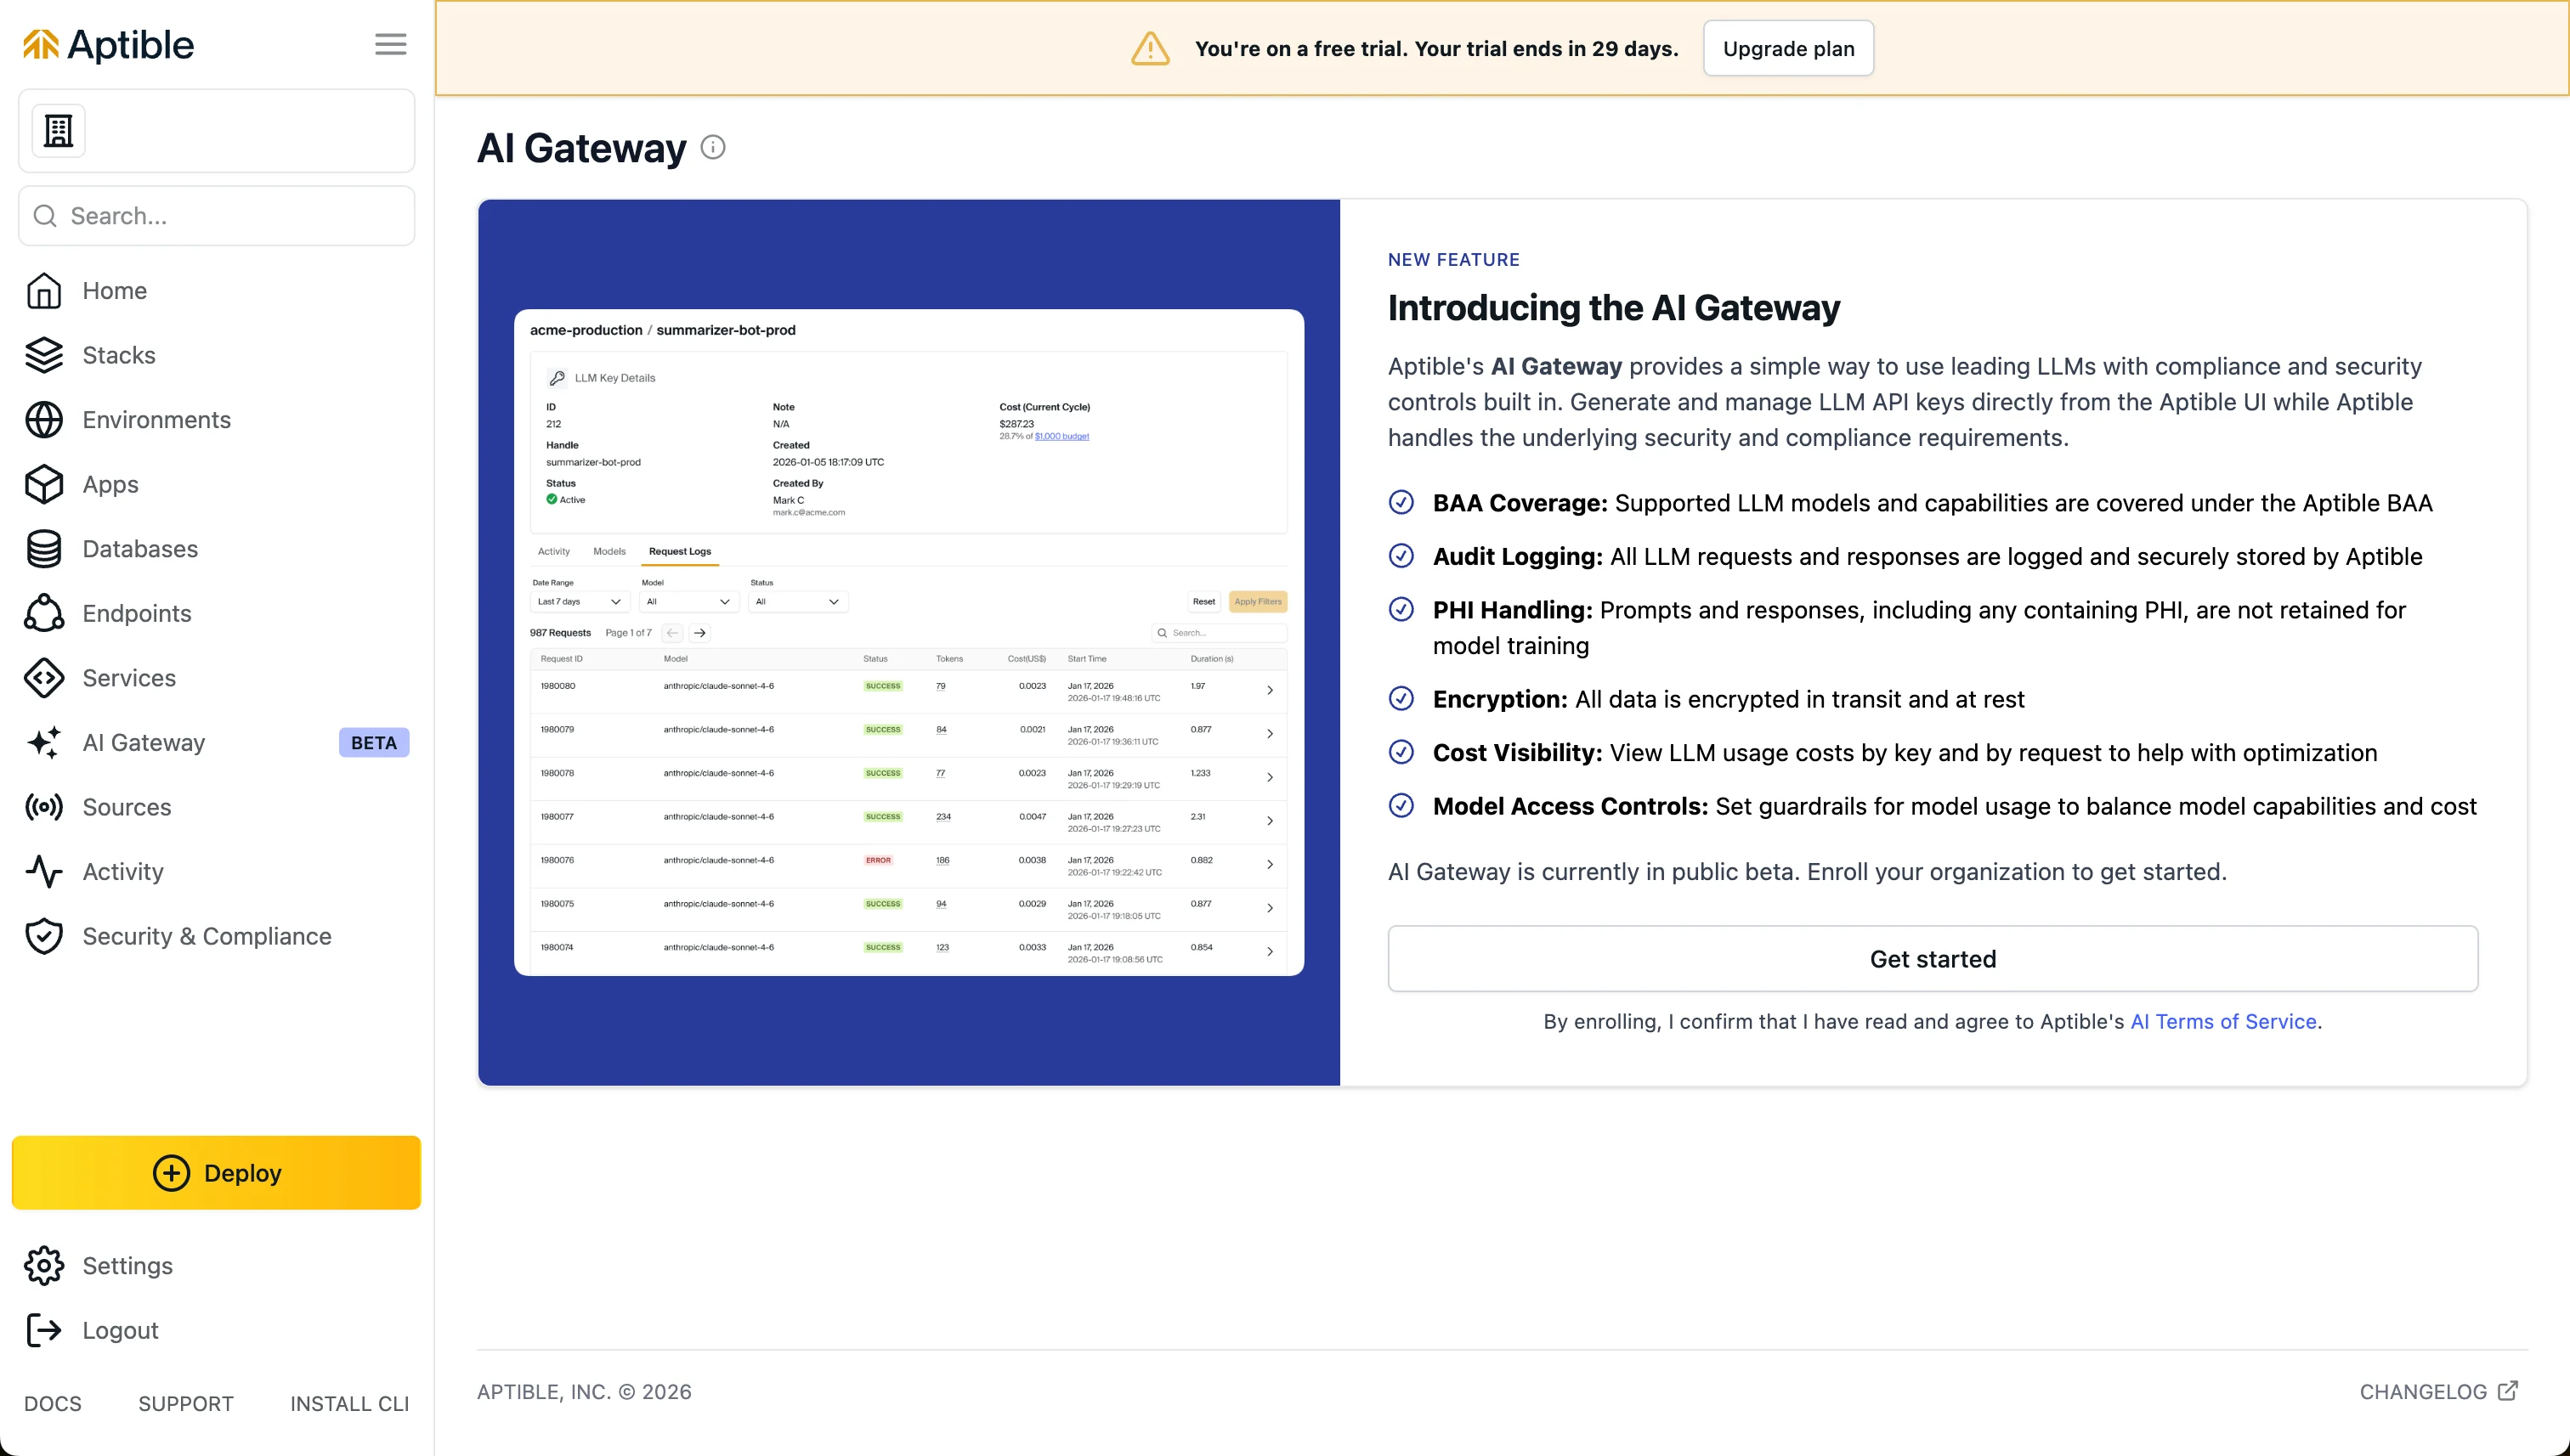Click the Databases cylinder icon
Viewport: 2570px width, 1456px height.
point(44,549)
